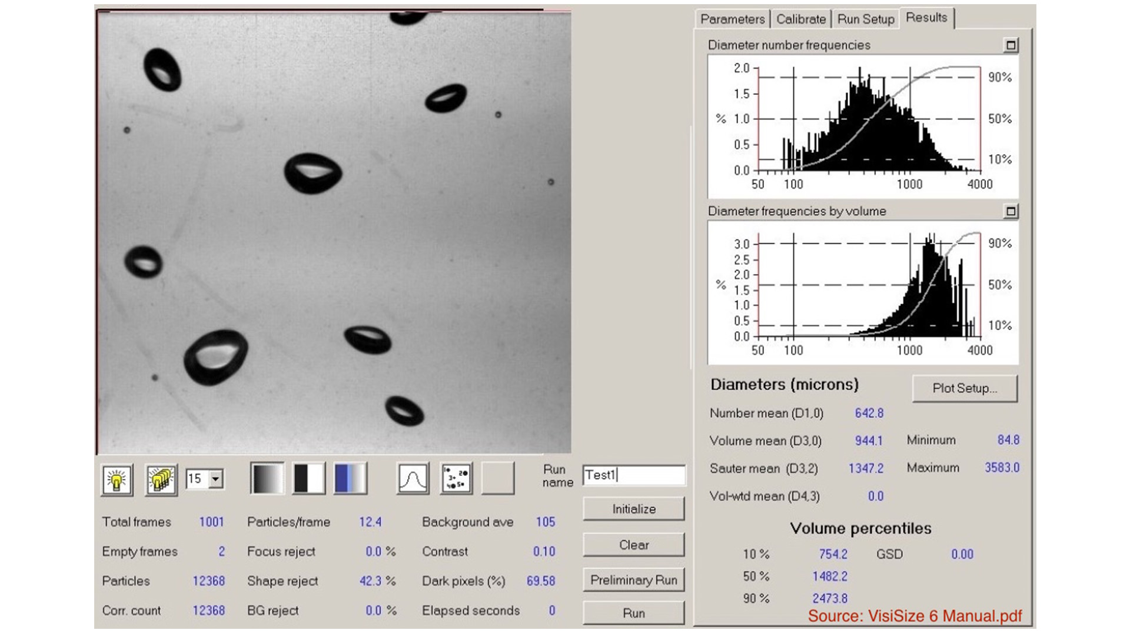Click the single light bulb flash icon
The width and height of the screenshot is (1130, 633).
[x=117, y=479]
